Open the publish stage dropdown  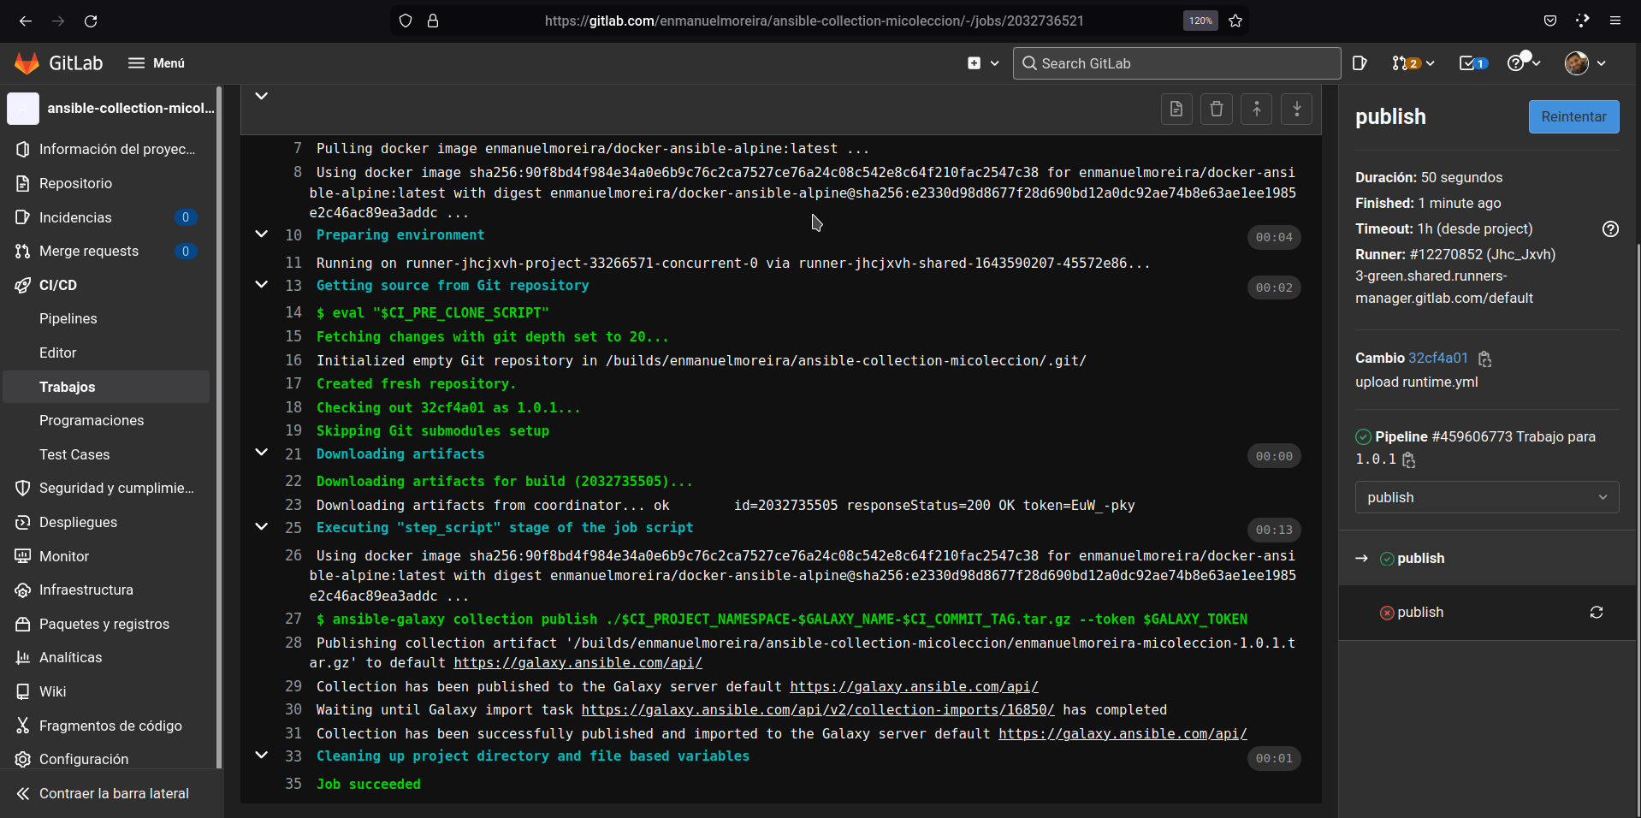pyautogui.click(x=1487, y=497)
